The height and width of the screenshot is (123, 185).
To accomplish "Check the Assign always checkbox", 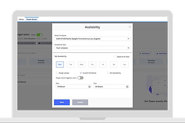I will (57, 73).
